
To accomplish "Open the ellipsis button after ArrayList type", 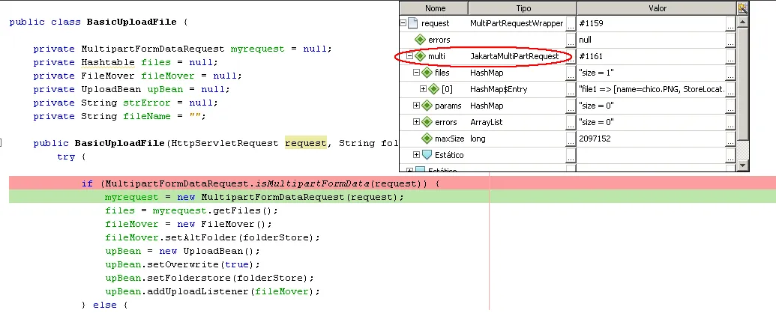I will click(x=571, y=122).
